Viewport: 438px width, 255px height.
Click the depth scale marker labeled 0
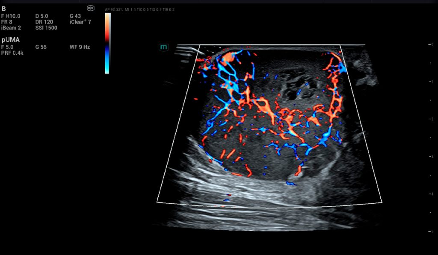pos(433,44)
